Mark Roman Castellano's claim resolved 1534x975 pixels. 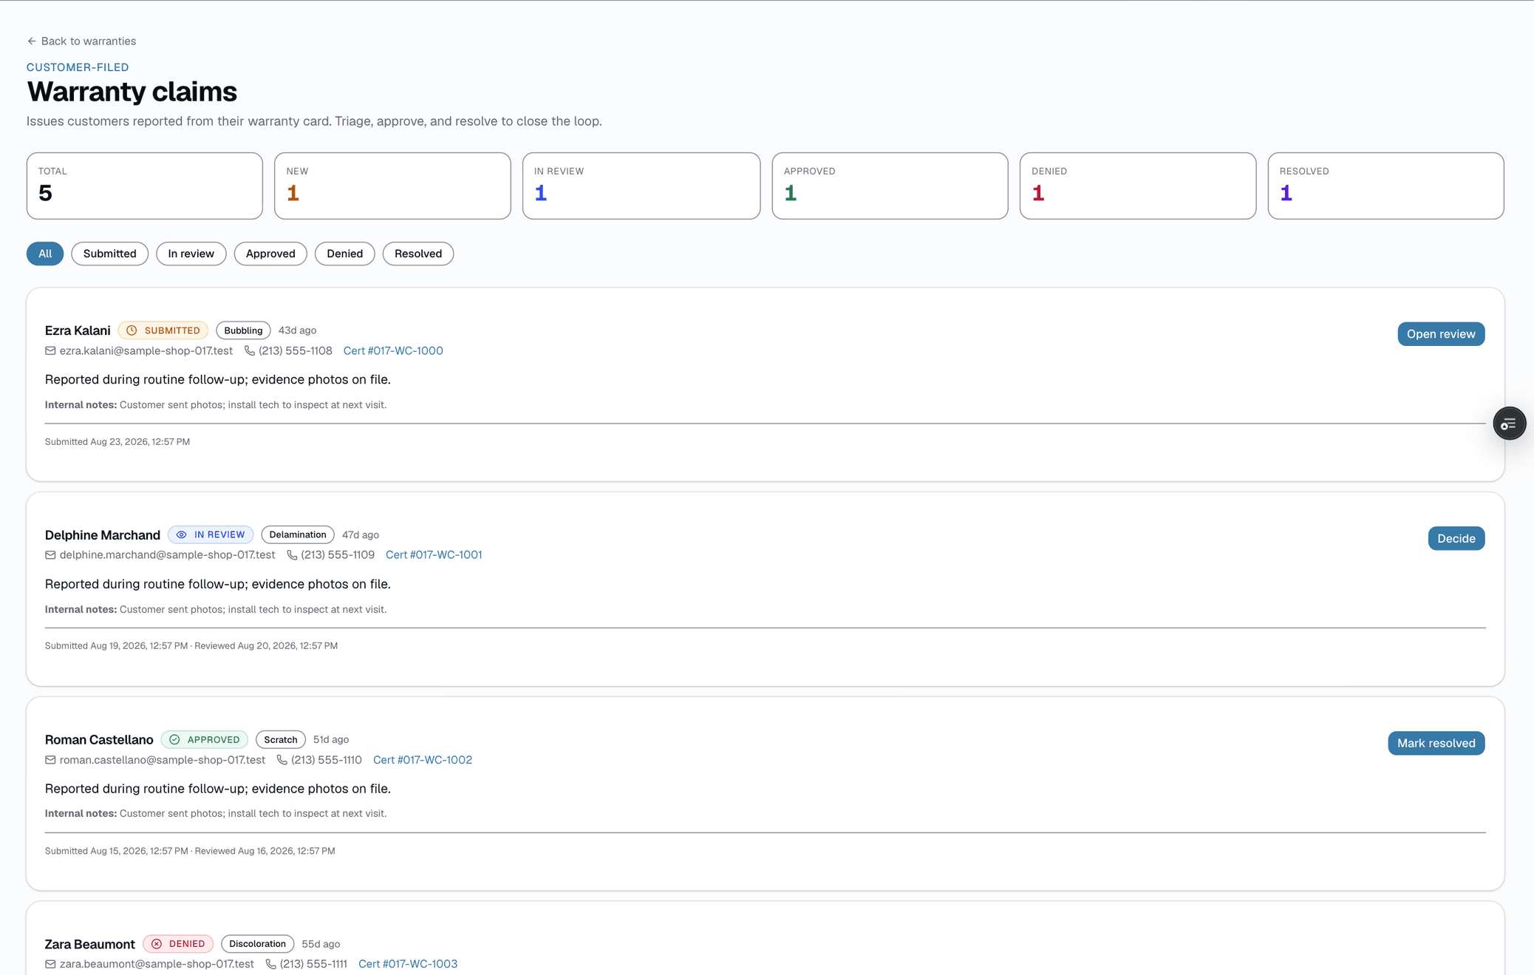coord(1436,743)
